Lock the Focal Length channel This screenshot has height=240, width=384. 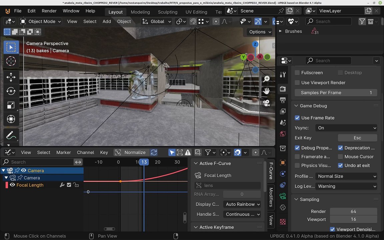[76, 185]
